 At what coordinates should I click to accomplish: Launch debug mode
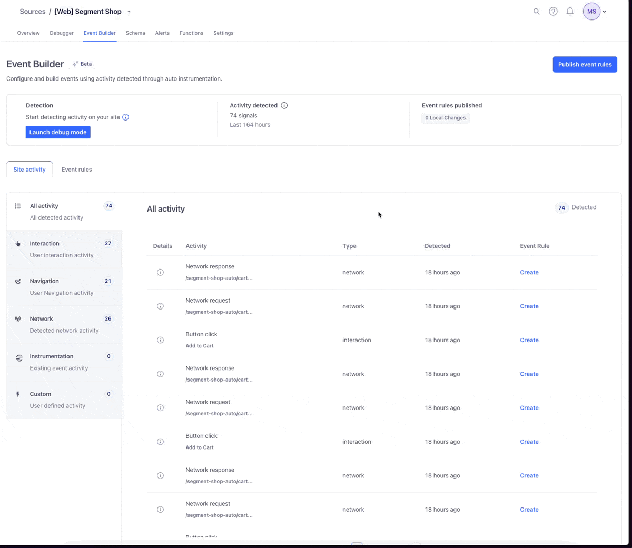58,132
